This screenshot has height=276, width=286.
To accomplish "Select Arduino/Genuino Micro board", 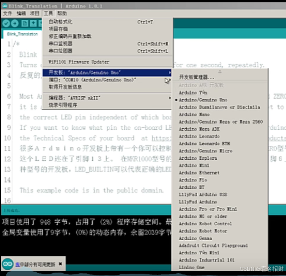I will click(x=220, y=151).
